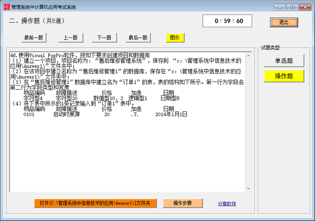Switch to 单选题 question type
The height and width of the screenshot is (221, 315).
pos(284,61)
